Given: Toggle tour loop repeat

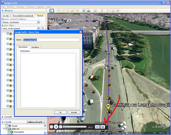Looking at the screenshot, I should [97, 127].
